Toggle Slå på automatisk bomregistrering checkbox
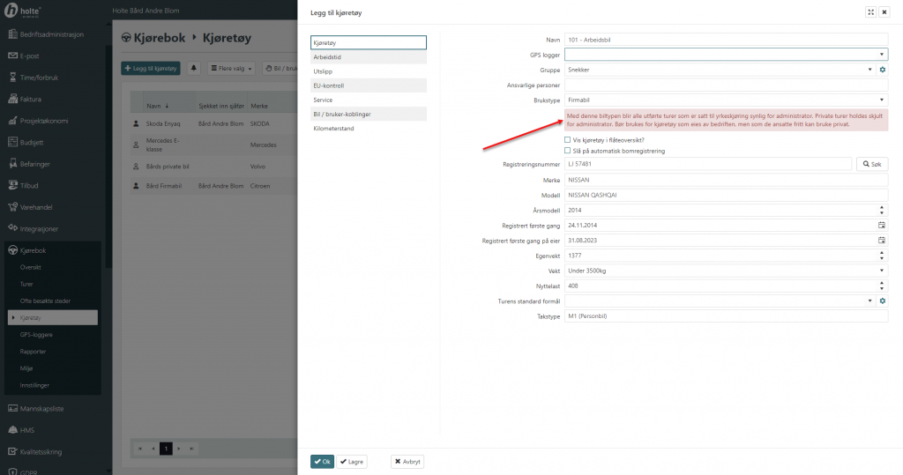Viewport: 903px width, 475px height. (567, 151)
